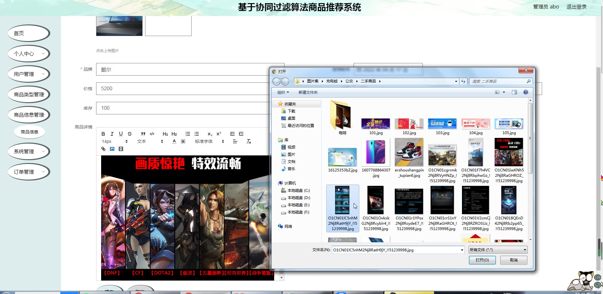Viewport: 603px width, 294px height.
Task: Toggle bold formatting in editor toolbar
Action: pyautogui.click(x=103, y=134)
